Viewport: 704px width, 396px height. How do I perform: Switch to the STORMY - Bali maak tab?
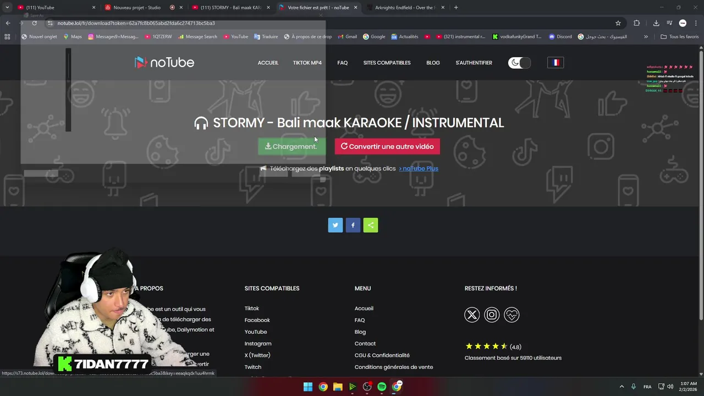[230, 8]
